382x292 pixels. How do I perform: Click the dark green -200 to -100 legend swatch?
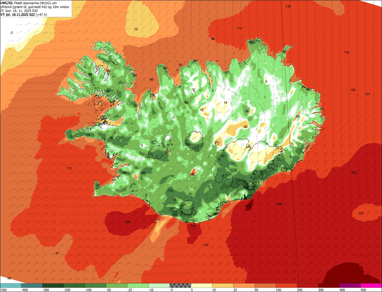pyautogui.click(x=74, y=285)
